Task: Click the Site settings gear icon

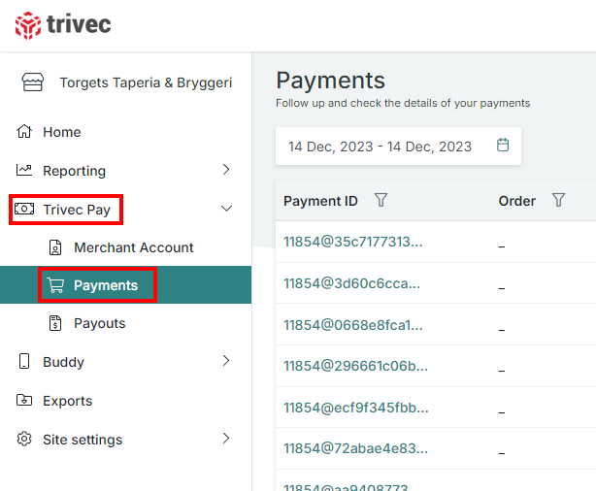Action: click(x=24, y=440)
